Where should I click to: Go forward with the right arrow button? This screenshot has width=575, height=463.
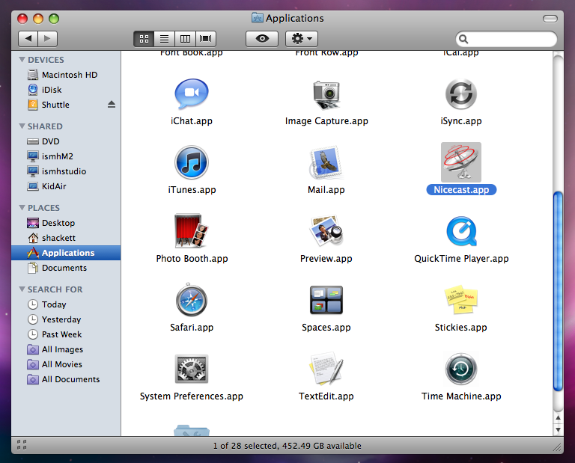47,38
